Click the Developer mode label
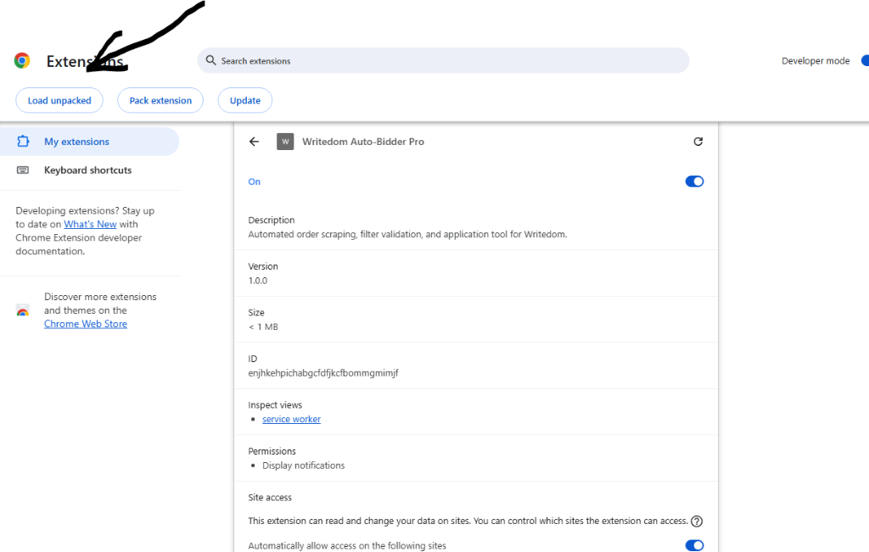Screen dimensions: 869x552 click(816, 61)
